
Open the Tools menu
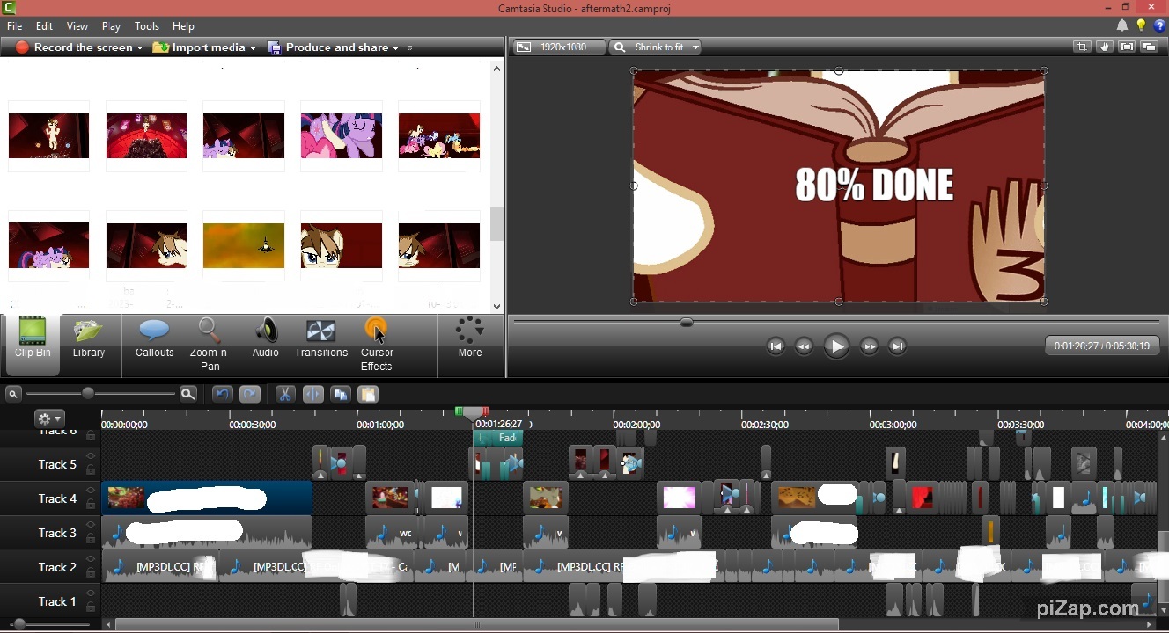pyautogui.click(x=146, y=26)
